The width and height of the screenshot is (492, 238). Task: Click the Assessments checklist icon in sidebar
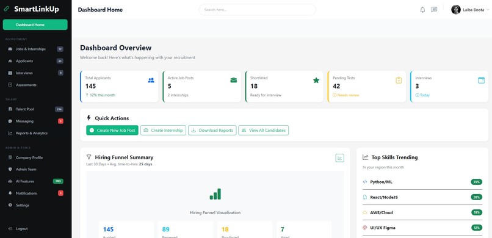pos(10,85)
